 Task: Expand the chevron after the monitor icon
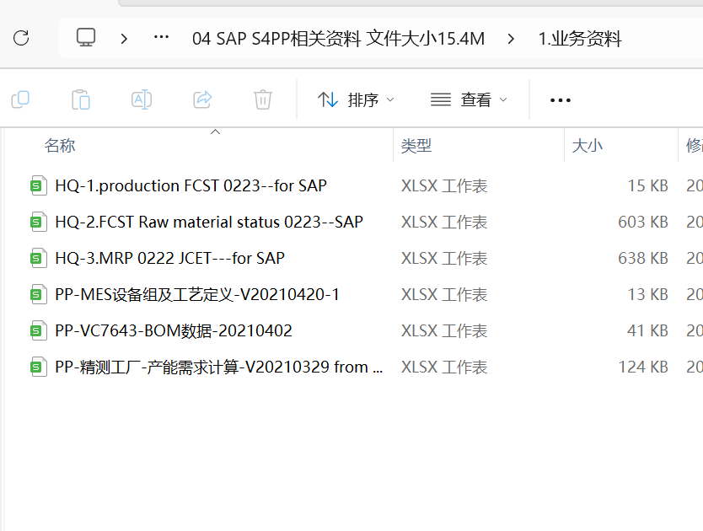[125, 38]
